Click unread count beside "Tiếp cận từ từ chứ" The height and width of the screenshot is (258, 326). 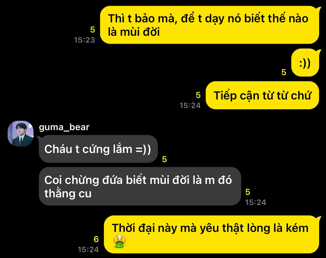pos(198,95)
